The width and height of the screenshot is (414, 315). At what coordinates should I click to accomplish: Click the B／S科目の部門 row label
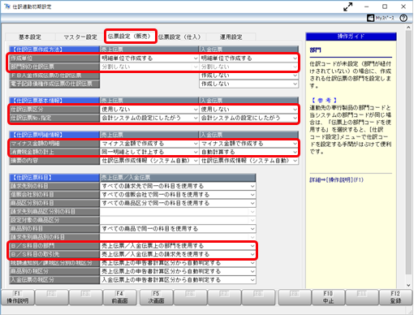click(x=54, y=246)
